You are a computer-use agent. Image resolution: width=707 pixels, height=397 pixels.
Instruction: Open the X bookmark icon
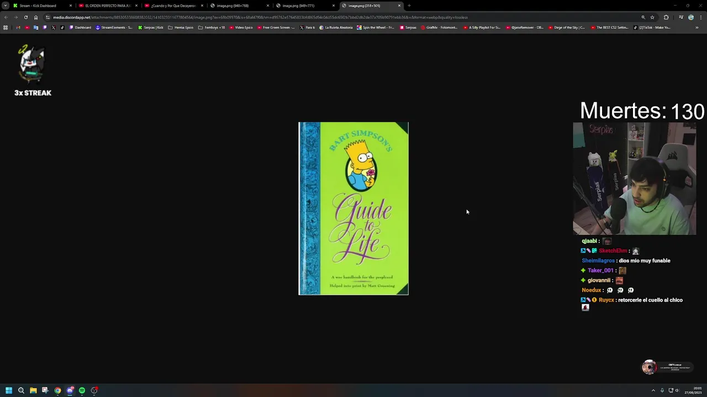(54, 28)
